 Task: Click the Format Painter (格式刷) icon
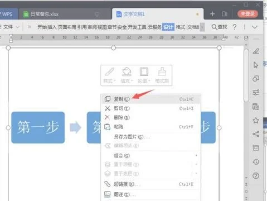pos(162,75)
